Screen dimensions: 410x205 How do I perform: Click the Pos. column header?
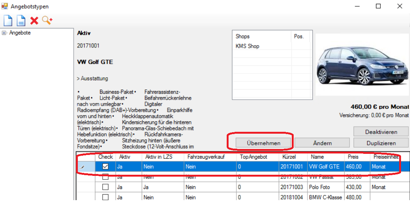300,36
